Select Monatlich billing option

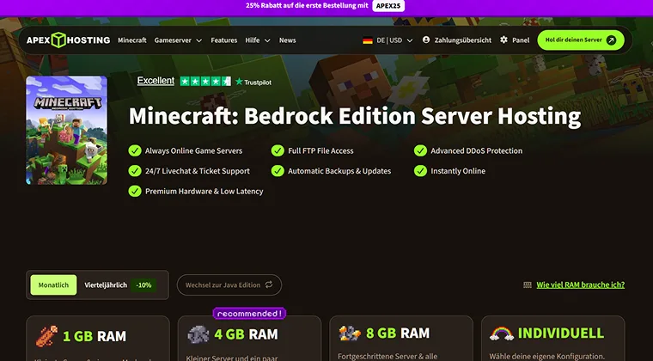[x=53, y=285]
